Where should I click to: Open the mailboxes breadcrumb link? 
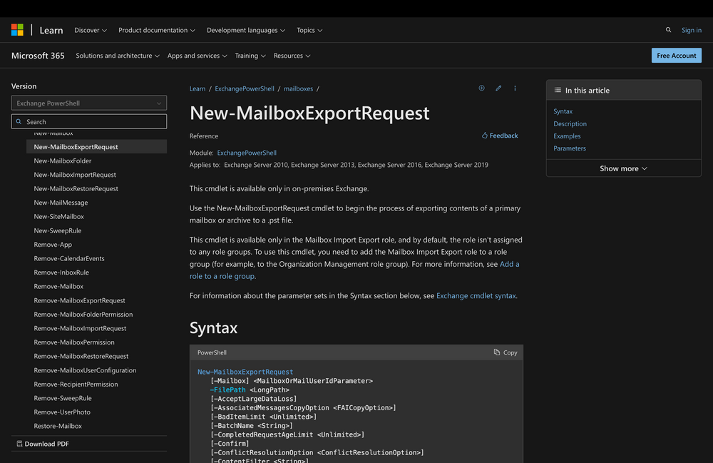click(x=298, y=88)
